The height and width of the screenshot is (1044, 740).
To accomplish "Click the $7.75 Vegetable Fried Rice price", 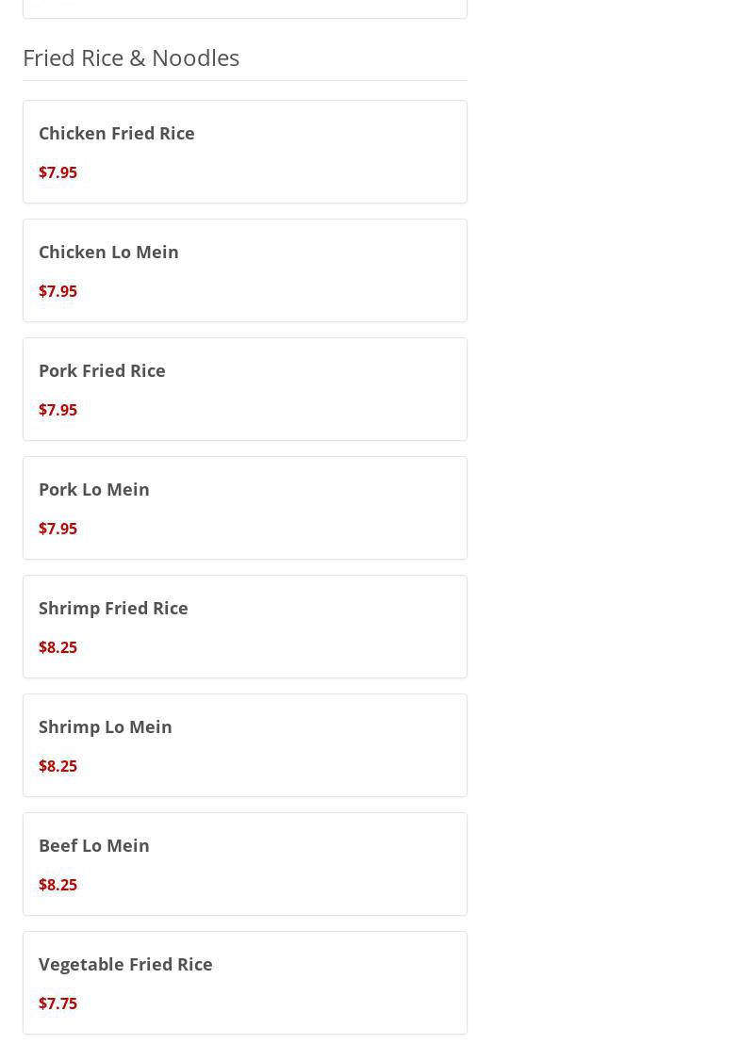I will 58,1003.
